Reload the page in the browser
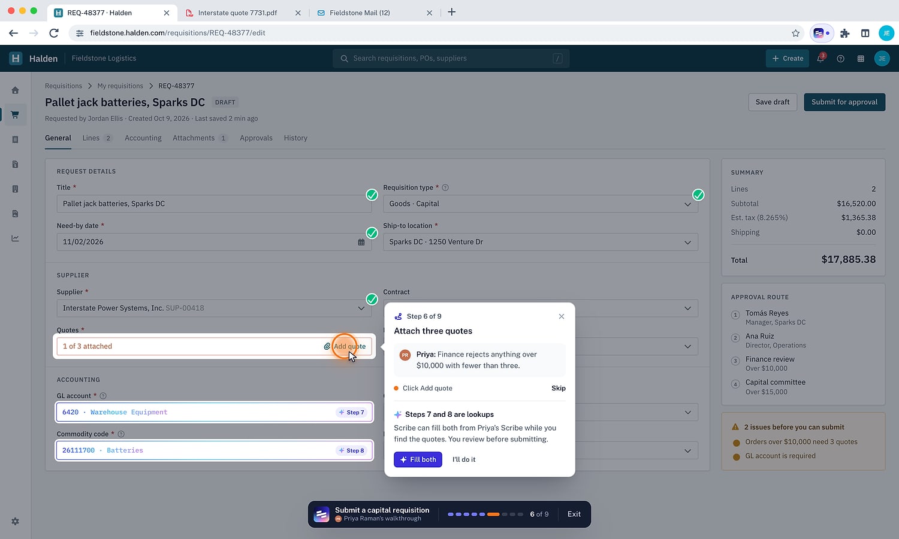The image size is (899, 539). pos(54,33)
